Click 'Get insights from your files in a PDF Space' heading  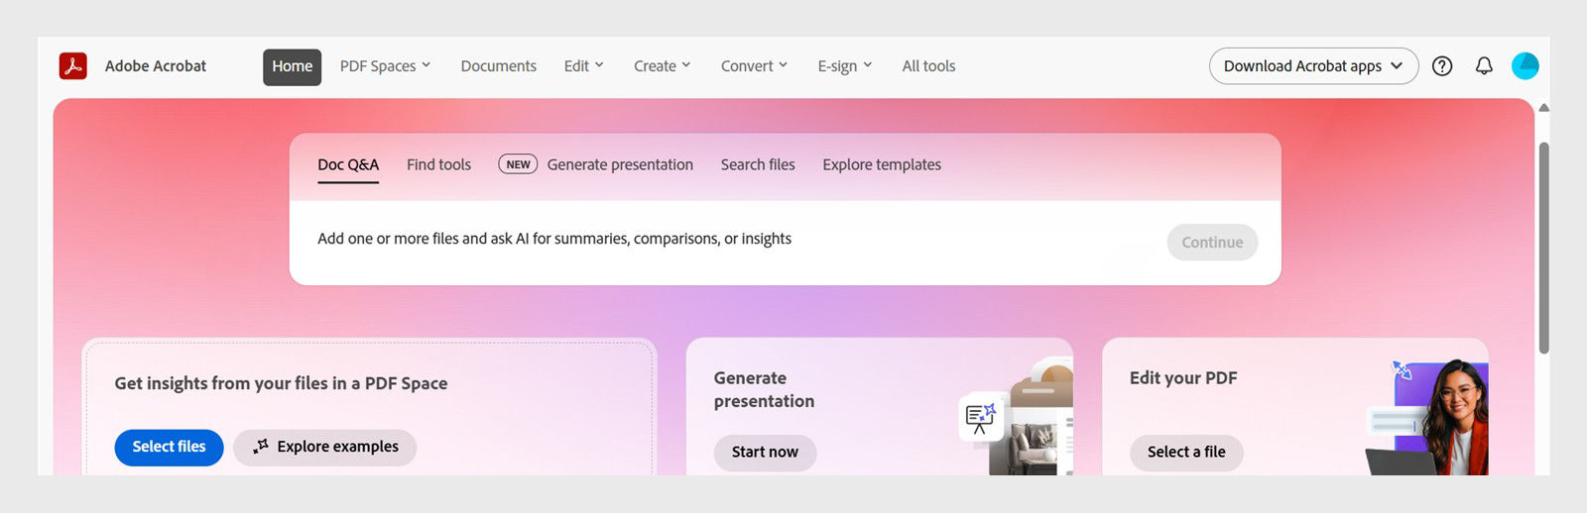[281, 383]
